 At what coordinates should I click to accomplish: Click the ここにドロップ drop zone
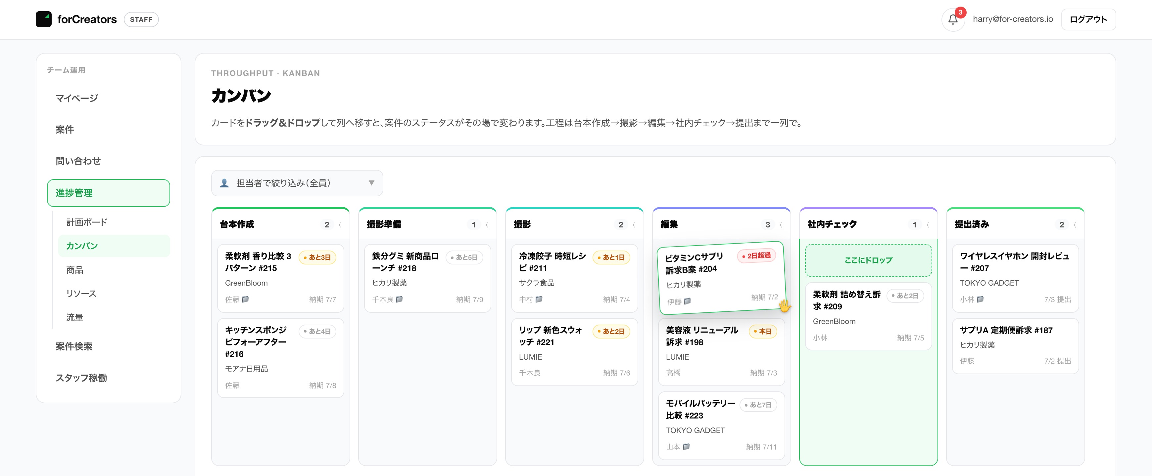coord(868,260)
